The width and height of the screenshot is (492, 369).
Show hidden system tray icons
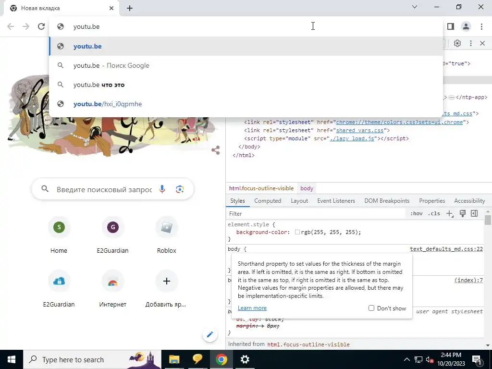pos(406,359)
